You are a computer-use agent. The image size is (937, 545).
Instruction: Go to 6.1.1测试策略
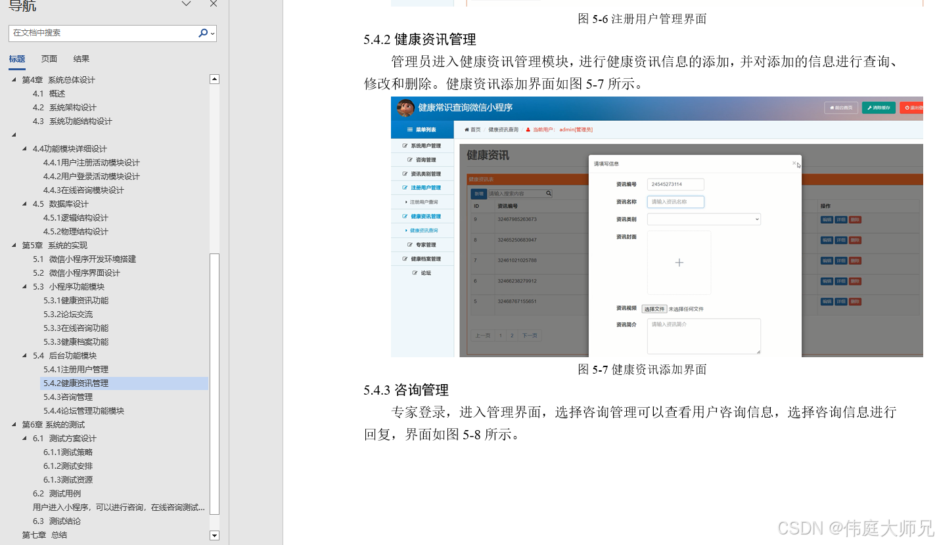68,452
